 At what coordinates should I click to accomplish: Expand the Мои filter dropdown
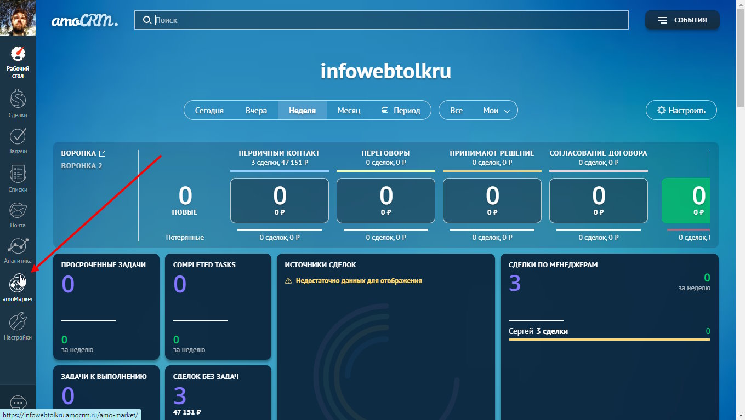coord(491,110)
